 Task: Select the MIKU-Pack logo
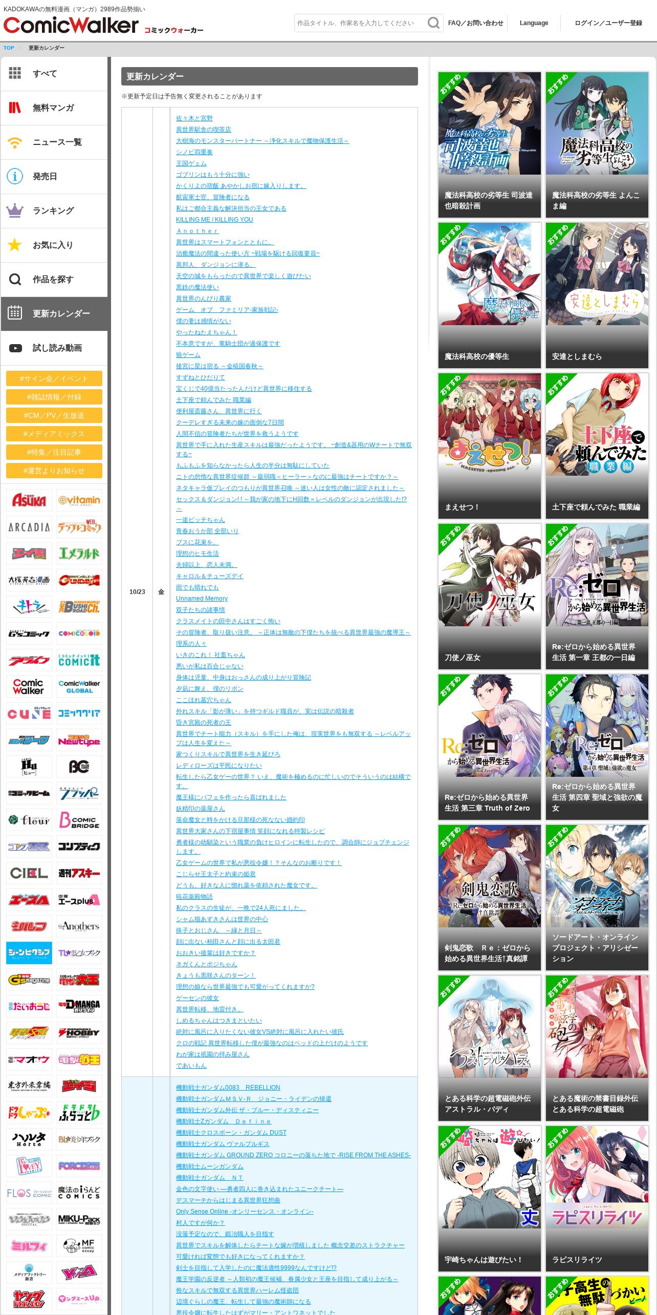pos(79,1219)
